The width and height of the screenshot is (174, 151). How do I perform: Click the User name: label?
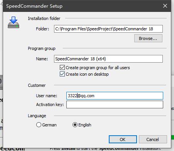47,96
